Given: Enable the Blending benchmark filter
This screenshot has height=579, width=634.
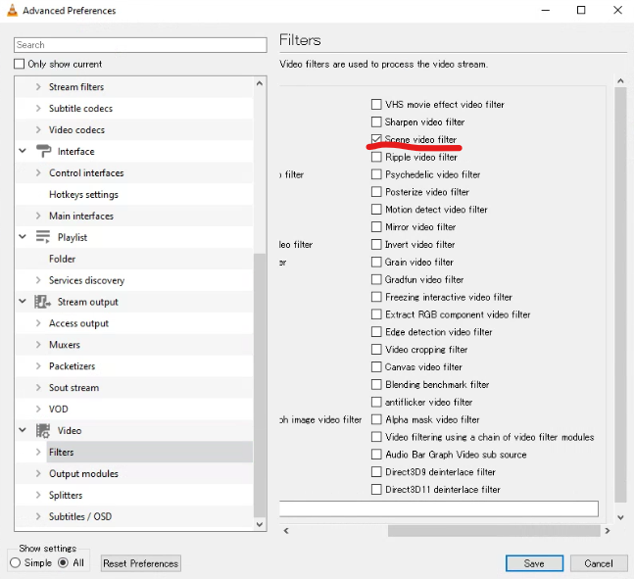Looking at the screenshot, I should coord(376,384).
